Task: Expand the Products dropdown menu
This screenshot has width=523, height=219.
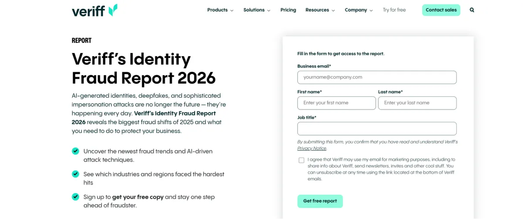Action: pos(220,10)
